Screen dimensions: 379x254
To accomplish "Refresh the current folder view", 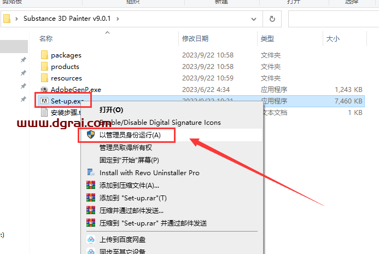I will (272, 19).
